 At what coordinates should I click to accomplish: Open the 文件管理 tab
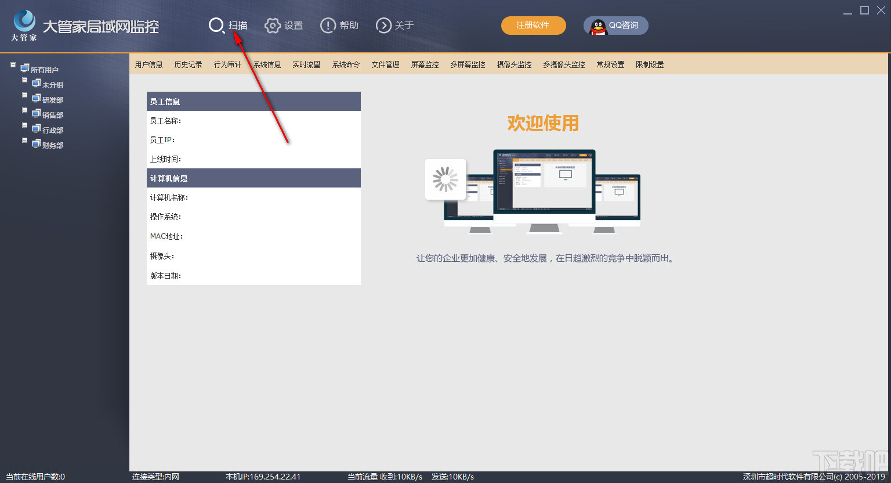(385, 64)
